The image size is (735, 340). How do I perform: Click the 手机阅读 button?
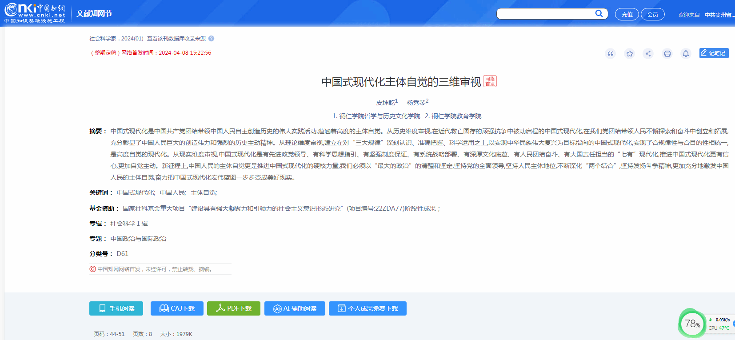(x=116, y=308)
